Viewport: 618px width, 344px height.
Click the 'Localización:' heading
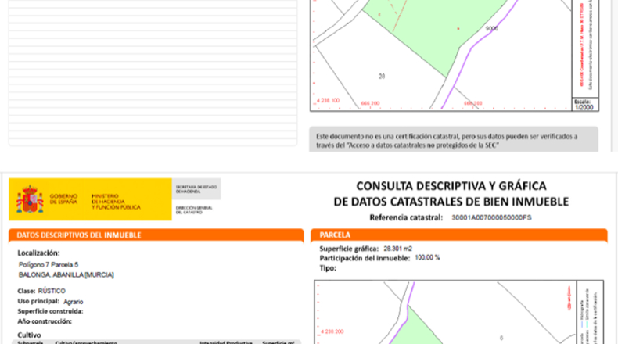click(38, 253)
